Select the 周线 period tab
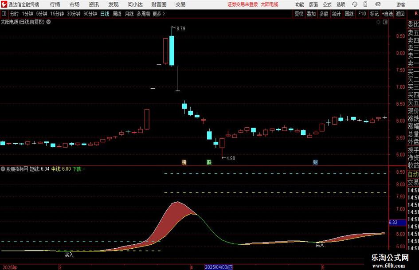 coord(117,14)
